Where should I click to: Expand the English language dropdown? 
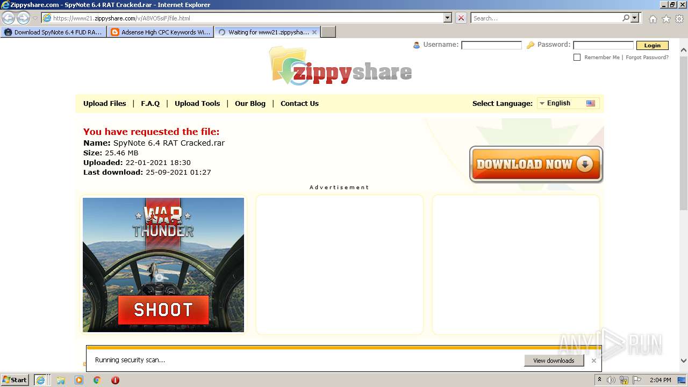pyautogui.click(x=568, y=103)
